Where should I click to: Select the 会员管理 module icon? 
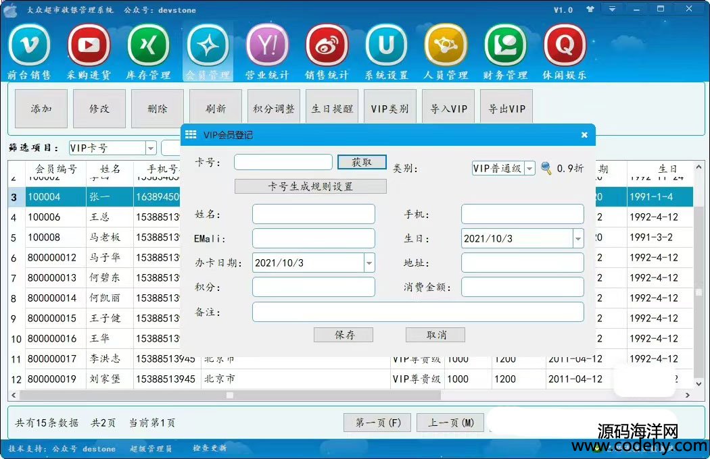click(208, 52)
